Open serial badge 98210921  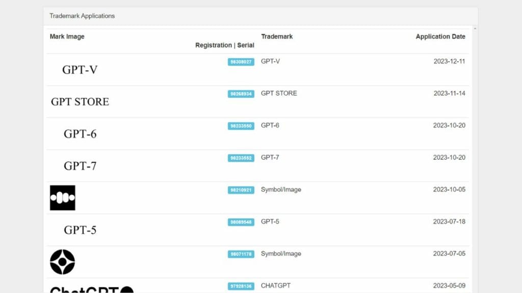(241, 190)
